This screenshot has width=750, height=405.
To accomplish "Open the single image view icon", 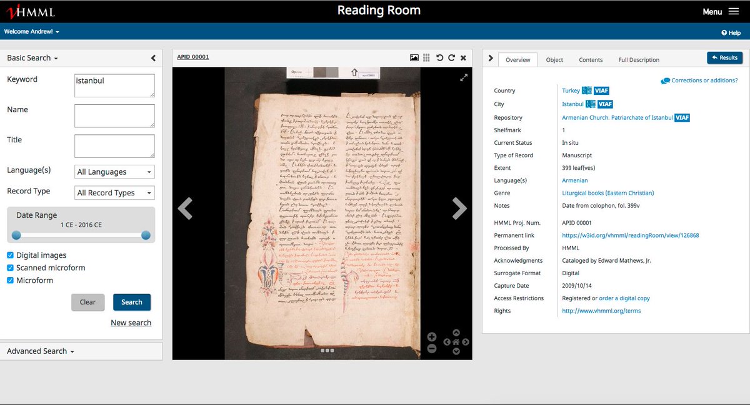I will pos(414,57).
